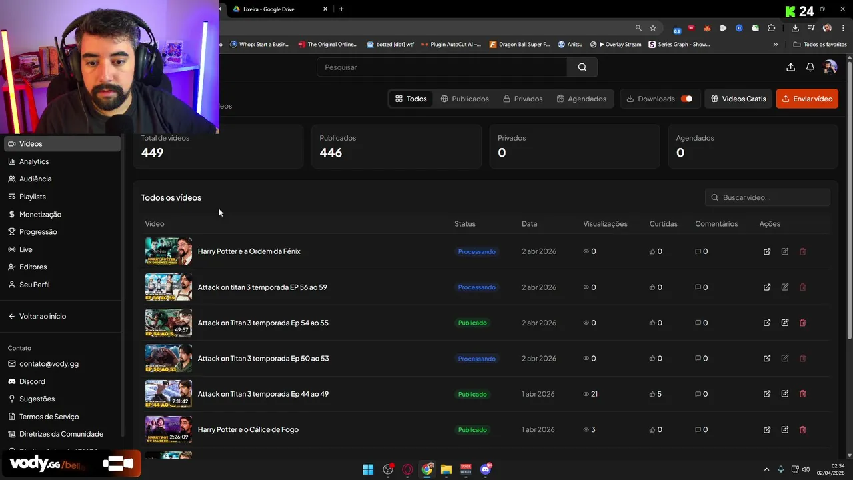The image size is (853, 480).
Task: Select Vídeos in the sidebar
Action: tap(62, 143)
